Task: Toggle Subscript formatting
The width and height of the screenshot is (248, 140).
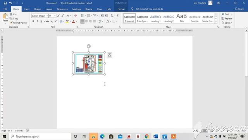Action: tap(52, 21)
